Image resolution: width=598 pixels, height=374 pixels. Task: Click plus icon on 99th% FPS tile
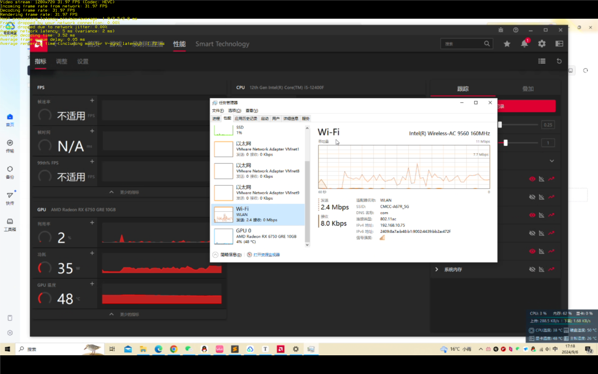point(92,162)
